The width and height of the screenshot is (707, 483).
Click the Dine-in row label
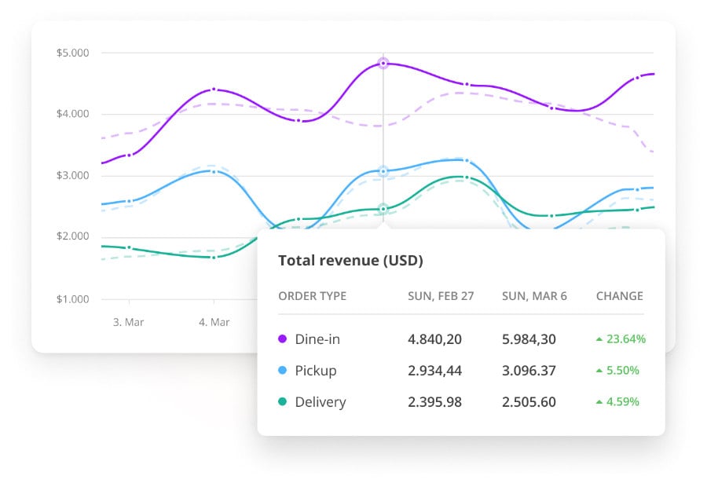pyautogui.click(x=317, y=339)
